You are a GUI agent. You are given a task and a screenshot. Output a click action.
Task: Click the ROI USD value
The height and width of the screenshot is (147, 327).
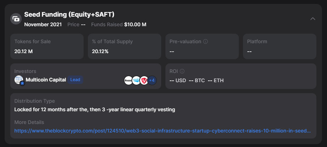(178, 80)
